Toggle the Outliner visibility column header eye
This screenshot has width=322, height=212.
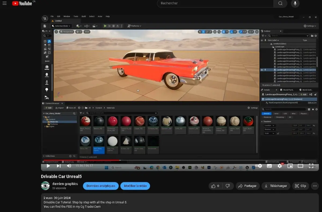(x=262, y=40)
